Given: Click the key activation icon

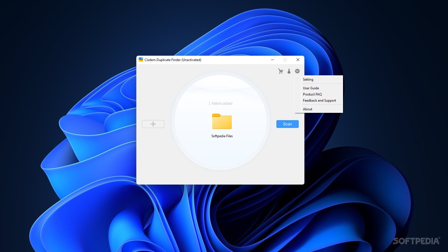Looking at the screenshot, I should 289,71.
